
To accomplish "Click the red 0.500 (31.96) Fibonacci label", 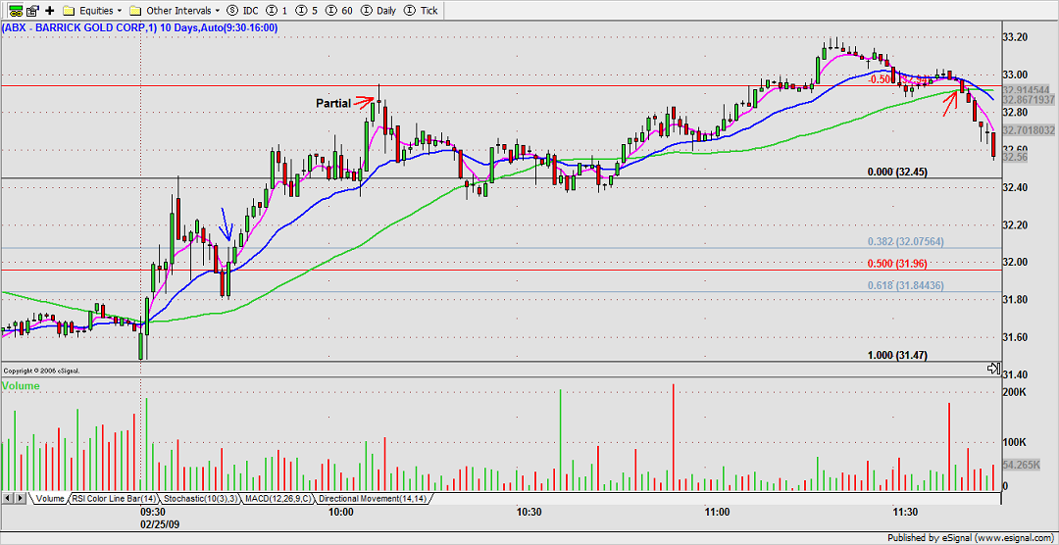I will [897, 264].
